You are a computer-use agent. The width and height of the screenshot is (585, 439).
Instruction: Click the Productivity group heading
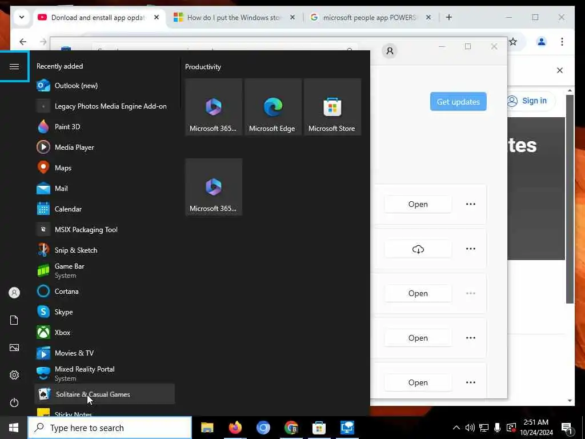[203, 67]
